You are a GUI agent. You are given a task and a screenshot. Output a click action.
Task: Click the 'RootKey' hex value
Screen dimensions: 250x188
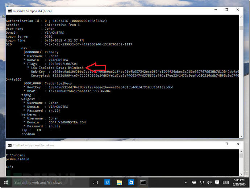(111, 87)
